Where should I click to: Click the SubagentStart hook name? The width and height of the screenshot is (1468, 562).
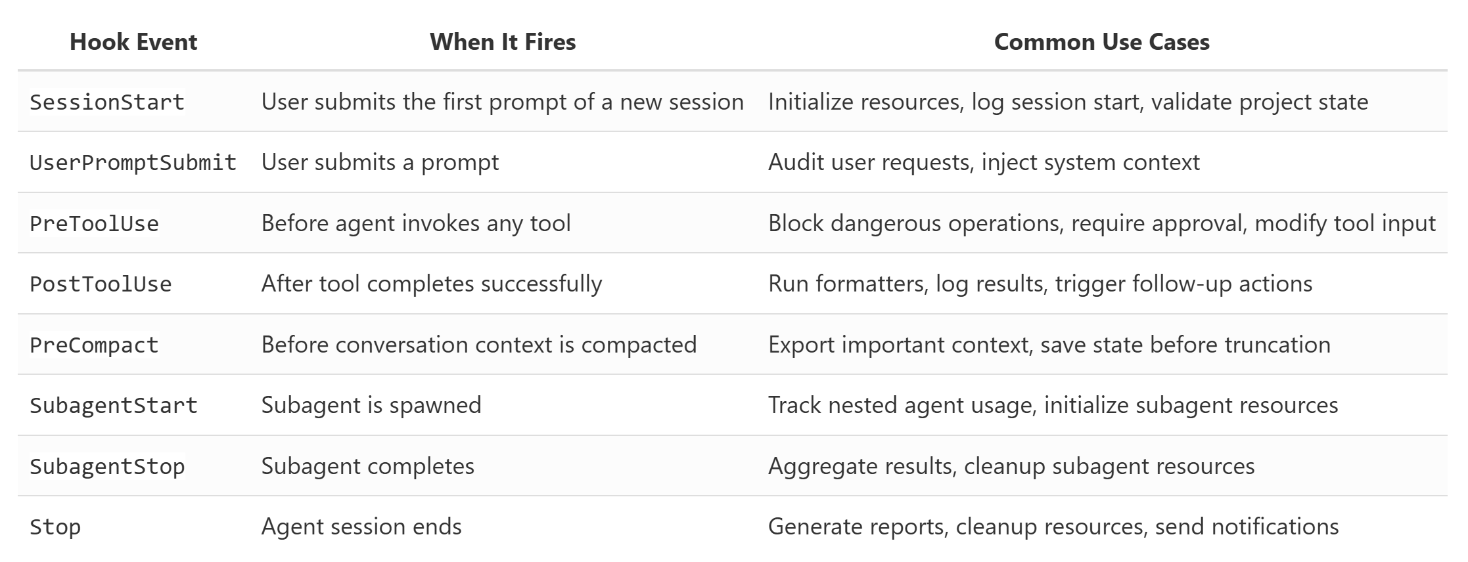[x=114, y=405]
